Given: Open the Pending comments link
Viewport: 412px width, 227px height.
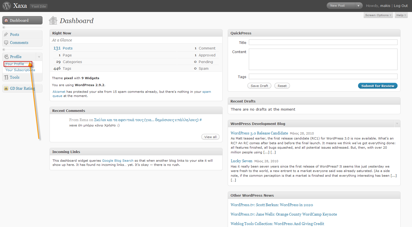Looking at the screenshot, I should coord(206,62).
